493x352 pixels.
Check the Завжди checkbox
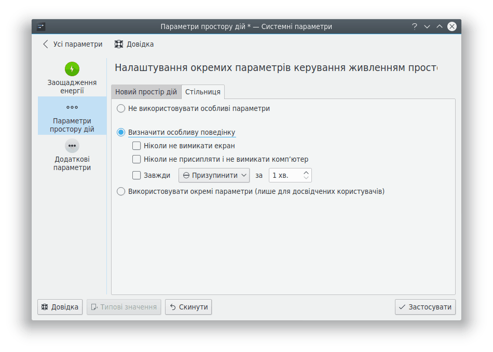point(136,175)
